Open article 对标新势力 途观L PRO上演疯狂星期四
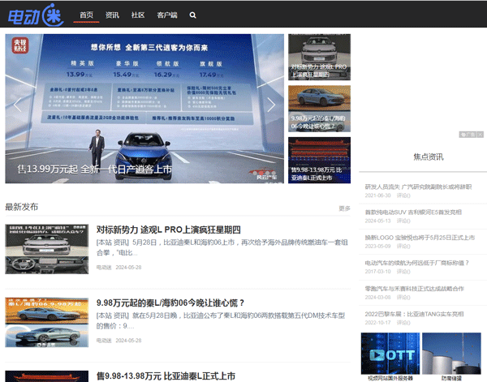The width and height of the screenshot is (487, 382). 168,230
